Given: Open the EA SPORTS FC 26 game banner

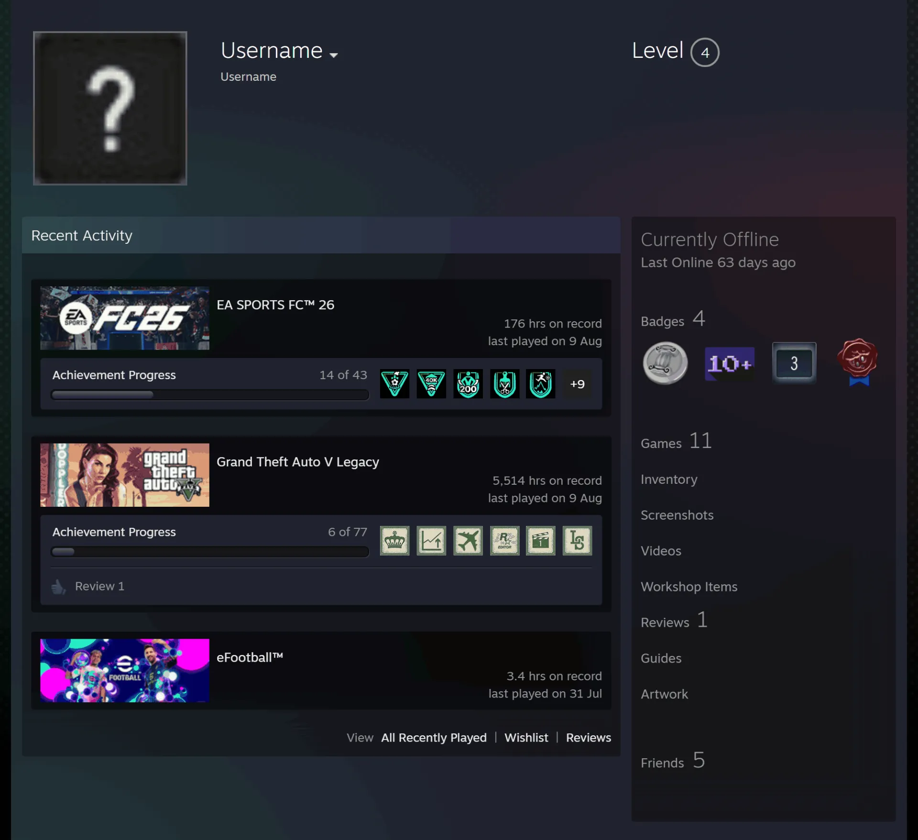Looking at the screenshot, I should point(125,318).
